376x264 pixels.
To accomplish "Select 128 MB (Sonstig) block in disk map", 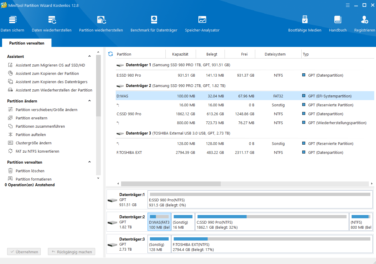I will [159, 244].
